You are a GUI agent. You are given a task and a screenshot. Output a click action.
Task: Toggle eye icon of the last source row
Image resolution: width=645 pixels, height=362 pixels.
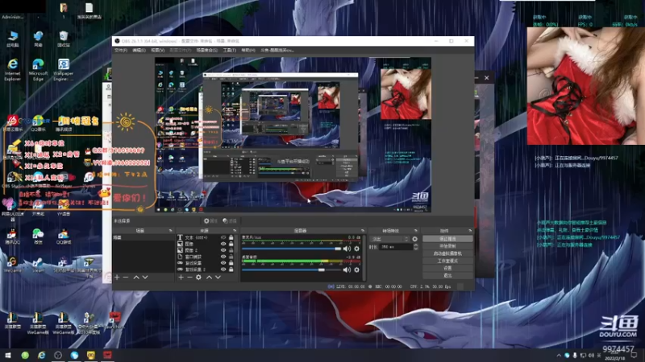click(223, 269)
